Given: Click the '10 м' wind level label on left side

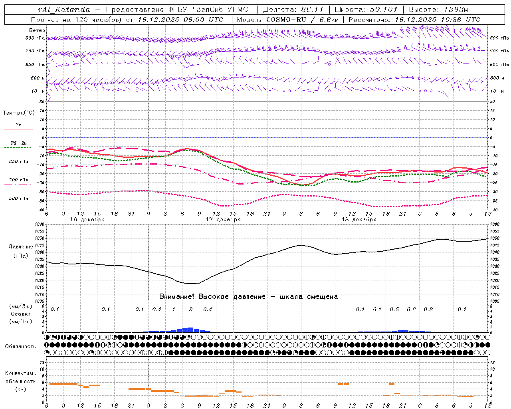Looking at the screenshot, I should 38,91.
